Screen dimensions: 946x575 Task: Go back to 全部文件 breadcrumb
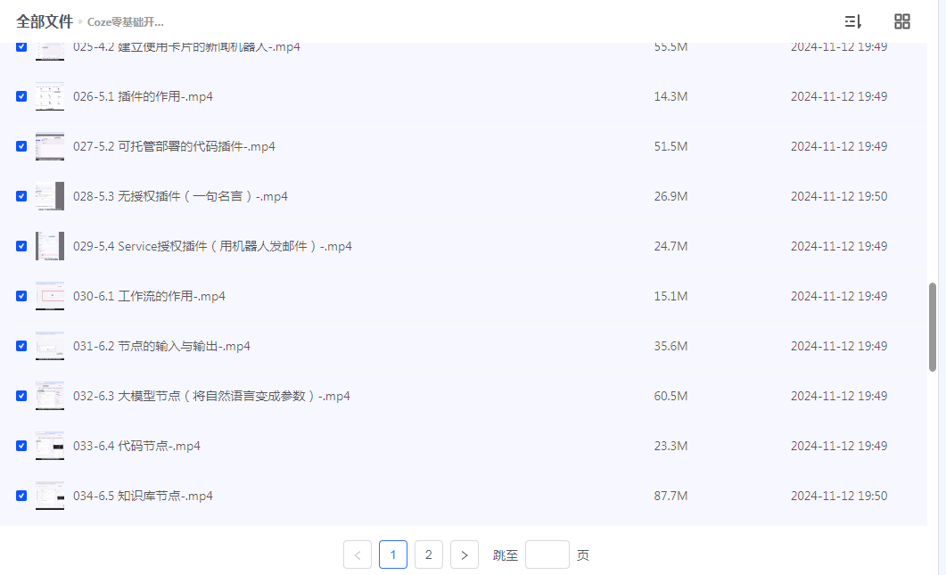pyautogui.click(x=45, y=21)
